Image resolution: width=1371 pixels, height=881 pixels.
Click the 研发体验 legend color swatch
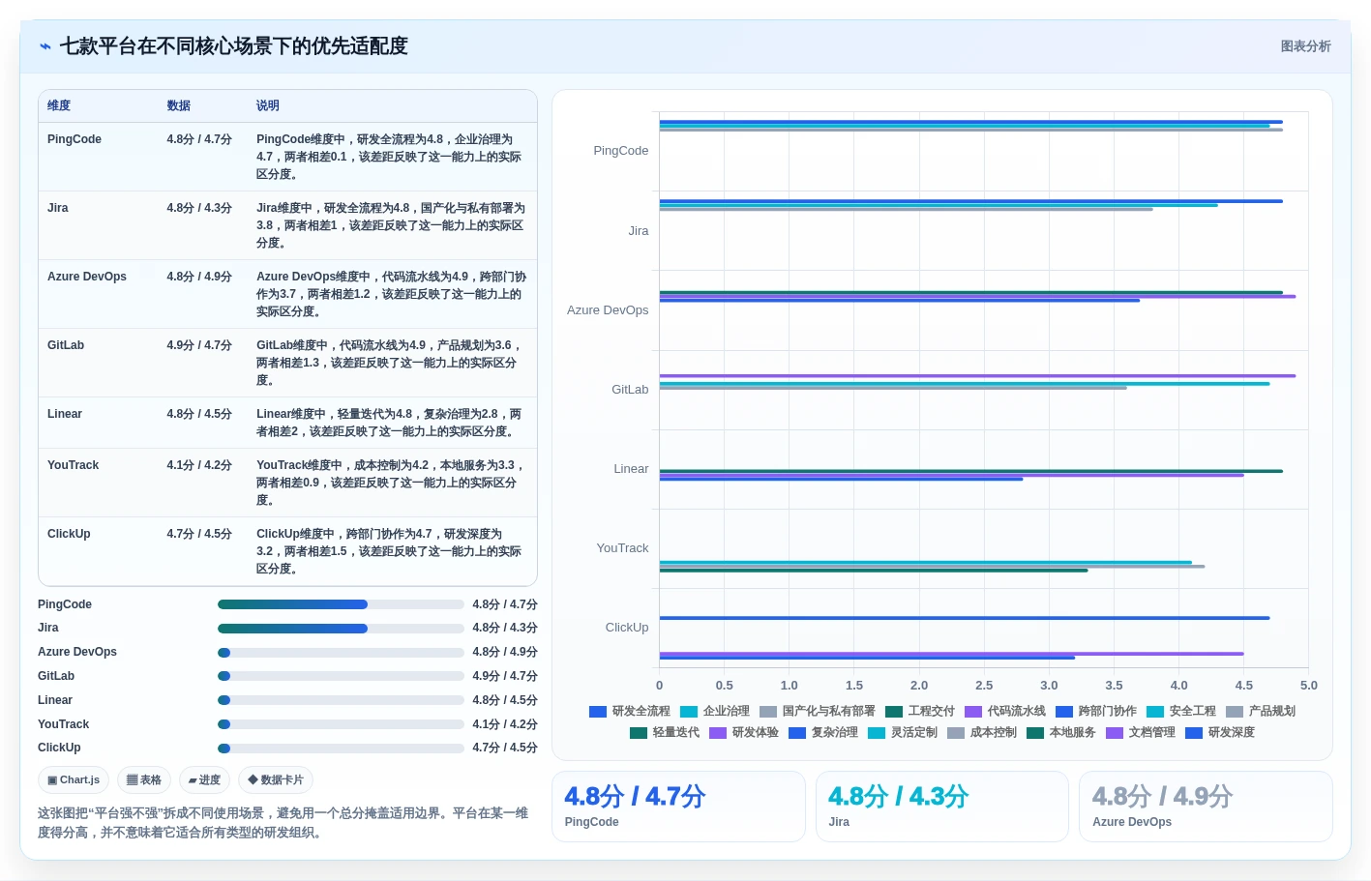point(718,733)
